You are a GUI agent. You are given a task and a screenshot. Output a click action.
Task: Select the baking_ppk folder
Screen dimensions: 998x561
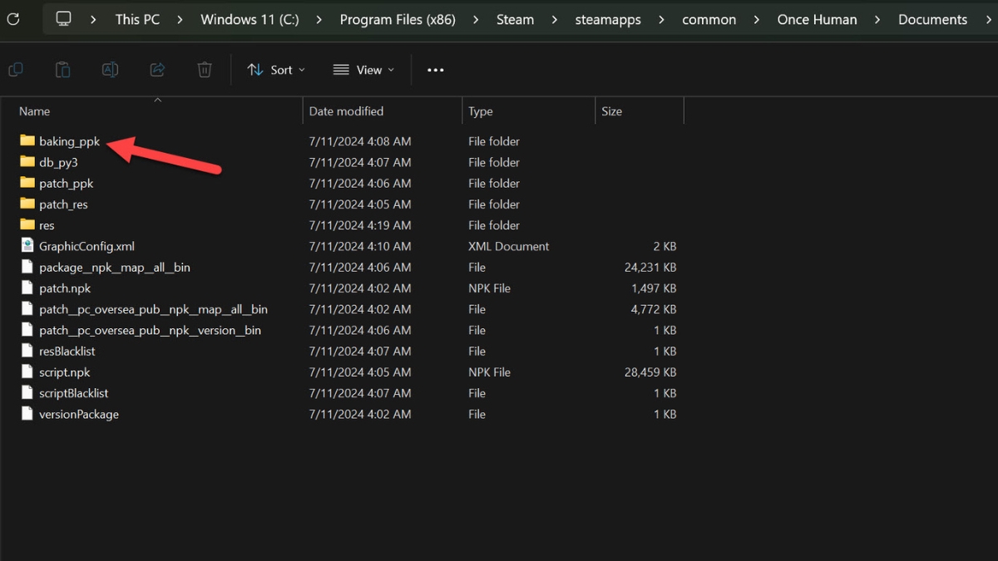[69, 141]
